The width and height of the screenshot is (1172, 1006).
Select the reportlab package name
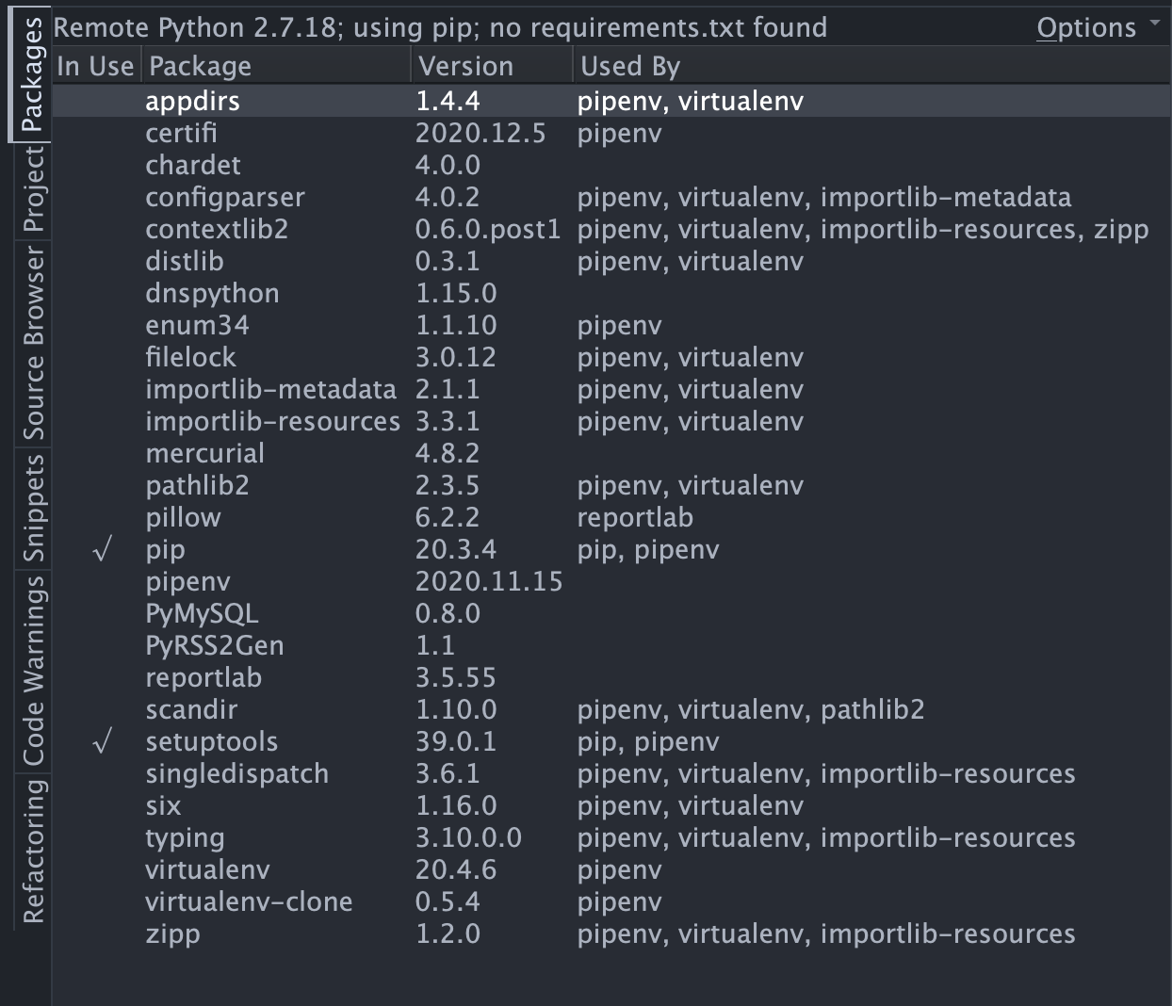pos(203,677)
